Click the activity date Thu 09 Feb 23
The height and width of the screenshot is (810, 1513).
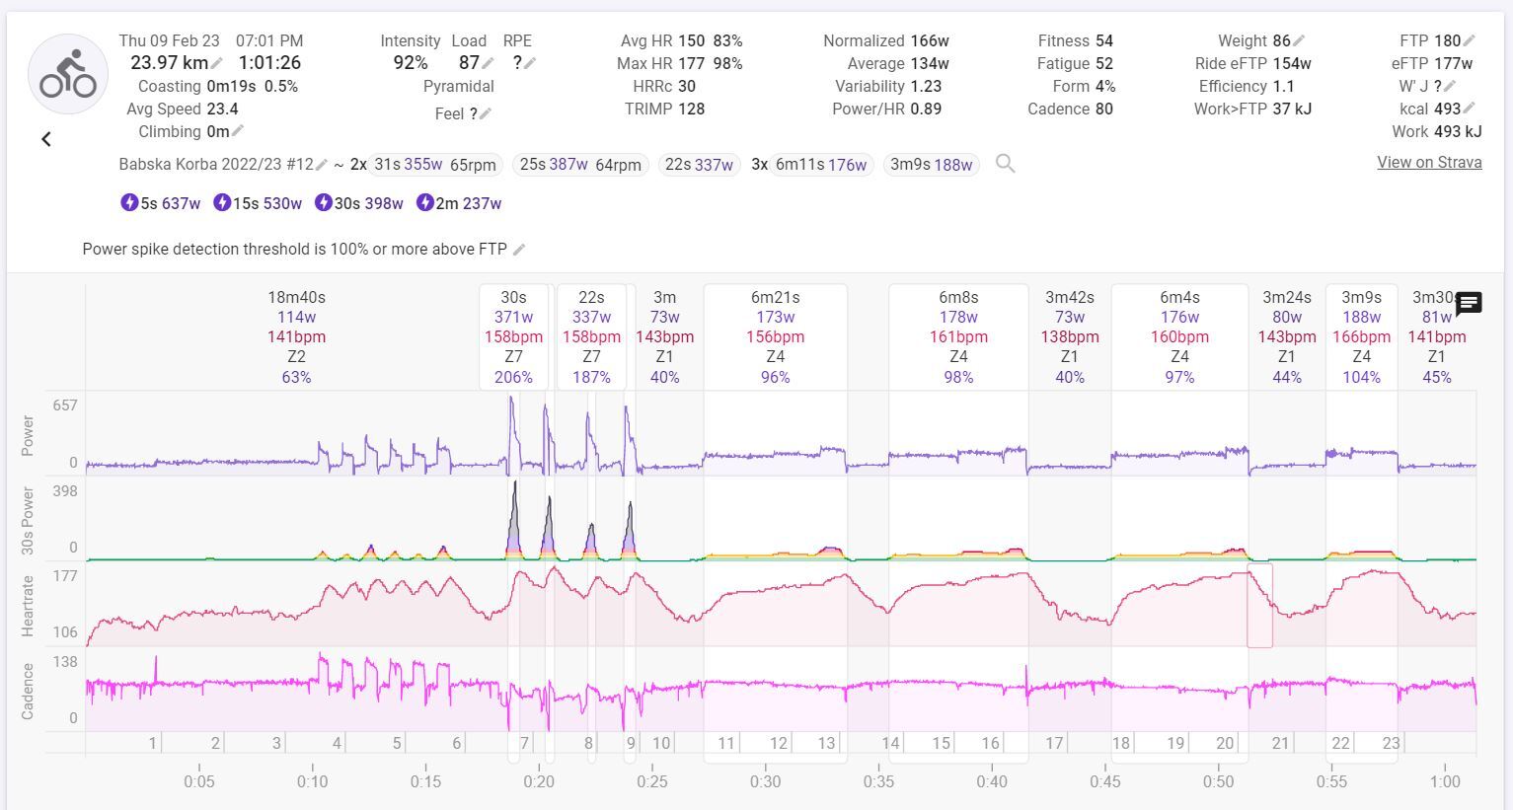pyautogui.click(x=170, y=40)
